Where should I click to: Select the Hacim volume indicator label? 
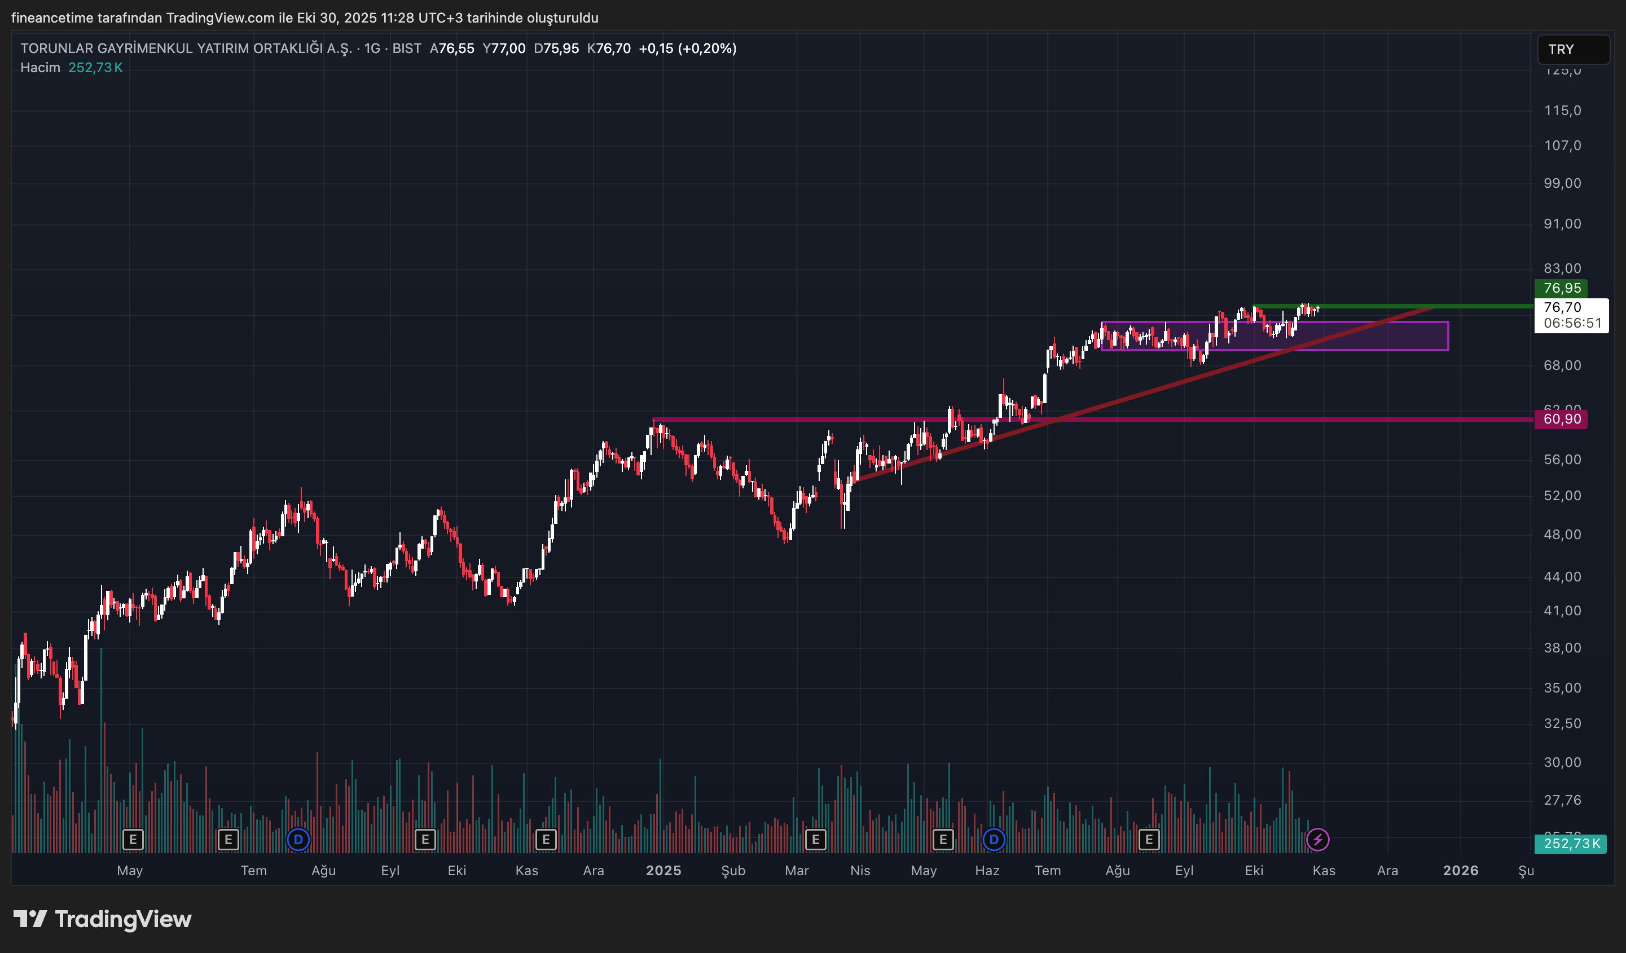40,68
